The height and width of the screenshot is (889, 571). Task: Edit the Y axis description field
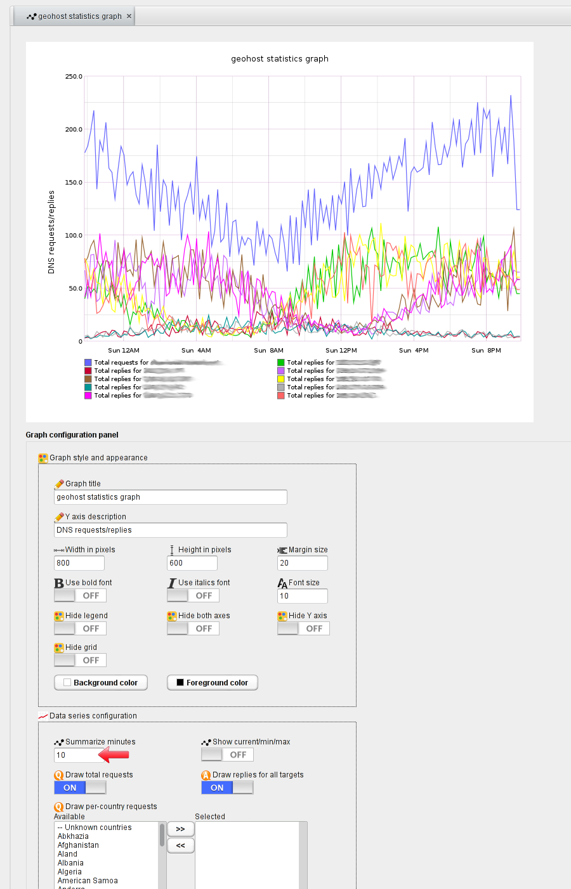click(x=171, y=530)
